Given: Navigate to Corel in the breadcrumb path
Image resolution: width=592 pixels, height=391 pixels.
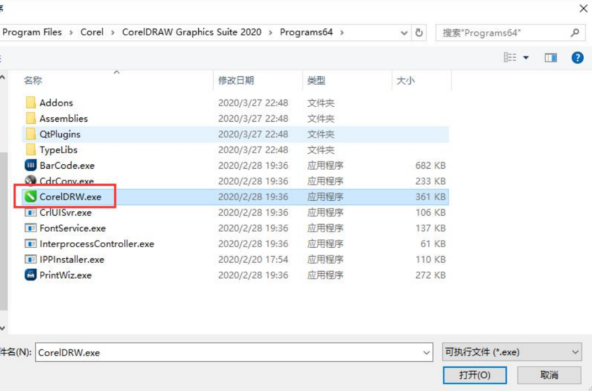Looking at the screenshot, I should tap(92, 32).
